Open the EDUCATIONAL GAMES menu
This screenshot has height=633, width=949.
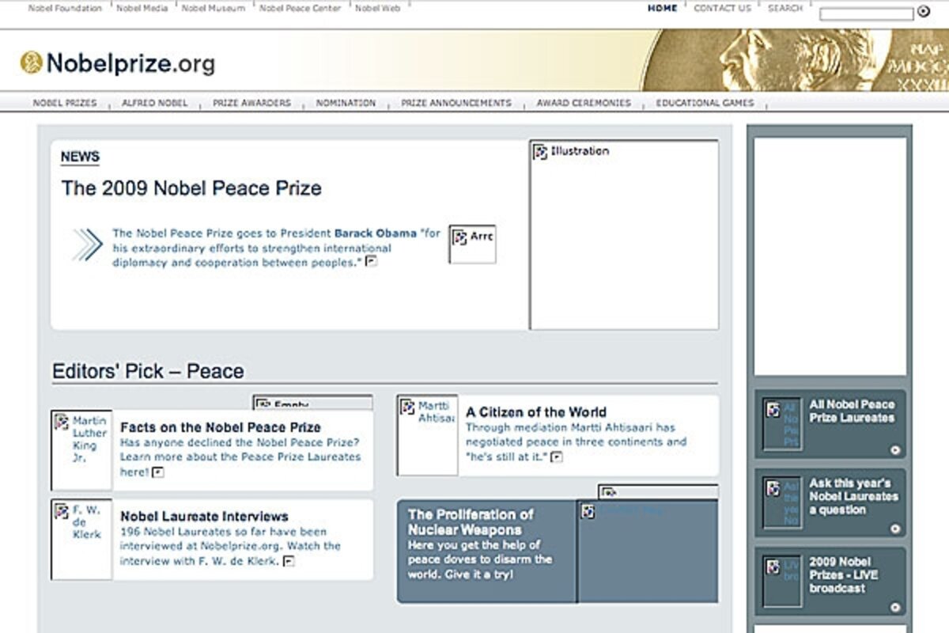[x=705, y=103]
